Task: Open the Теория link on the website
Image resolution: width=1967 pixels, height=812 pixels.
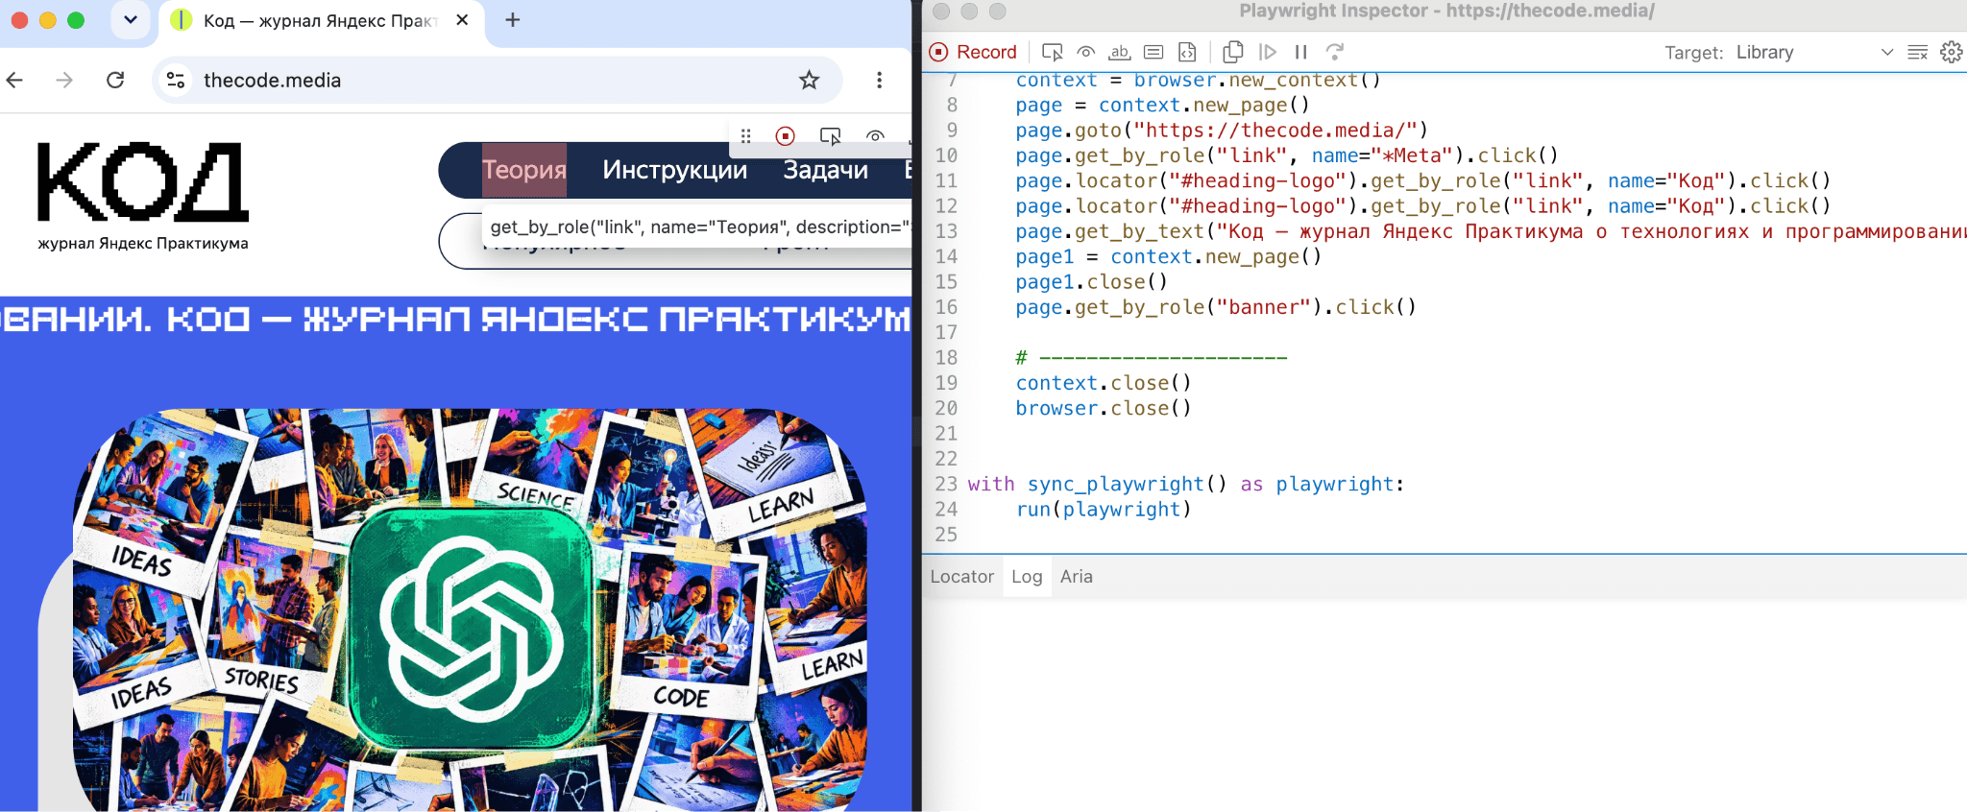Action: pyautogui.click(x=523, y=170)
